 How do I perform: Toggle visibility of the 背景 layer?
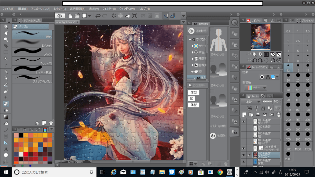tap(244, 162)
